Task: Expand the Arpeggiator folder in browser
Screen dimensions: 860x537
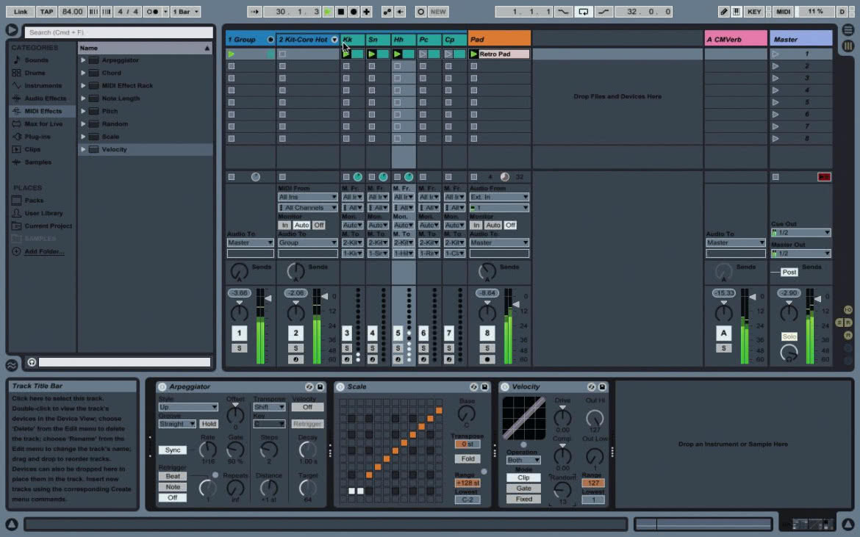Action: [x=83, y=60]
